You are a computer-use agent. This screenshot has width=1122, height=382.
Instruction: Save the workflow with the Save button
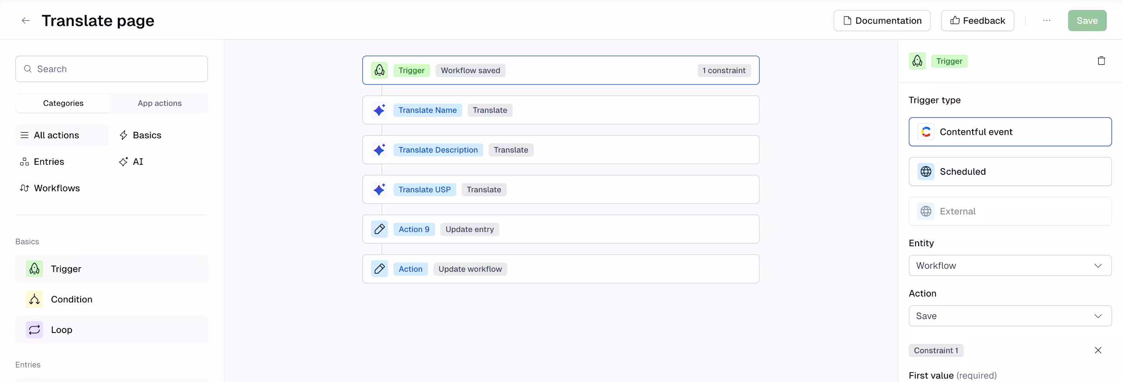1087,21
